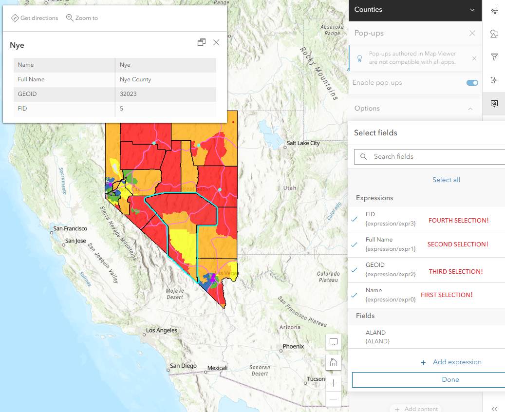505x412 pixels.
Task: Click Zoom to in the popup
Action: click(x=82, y=18)
